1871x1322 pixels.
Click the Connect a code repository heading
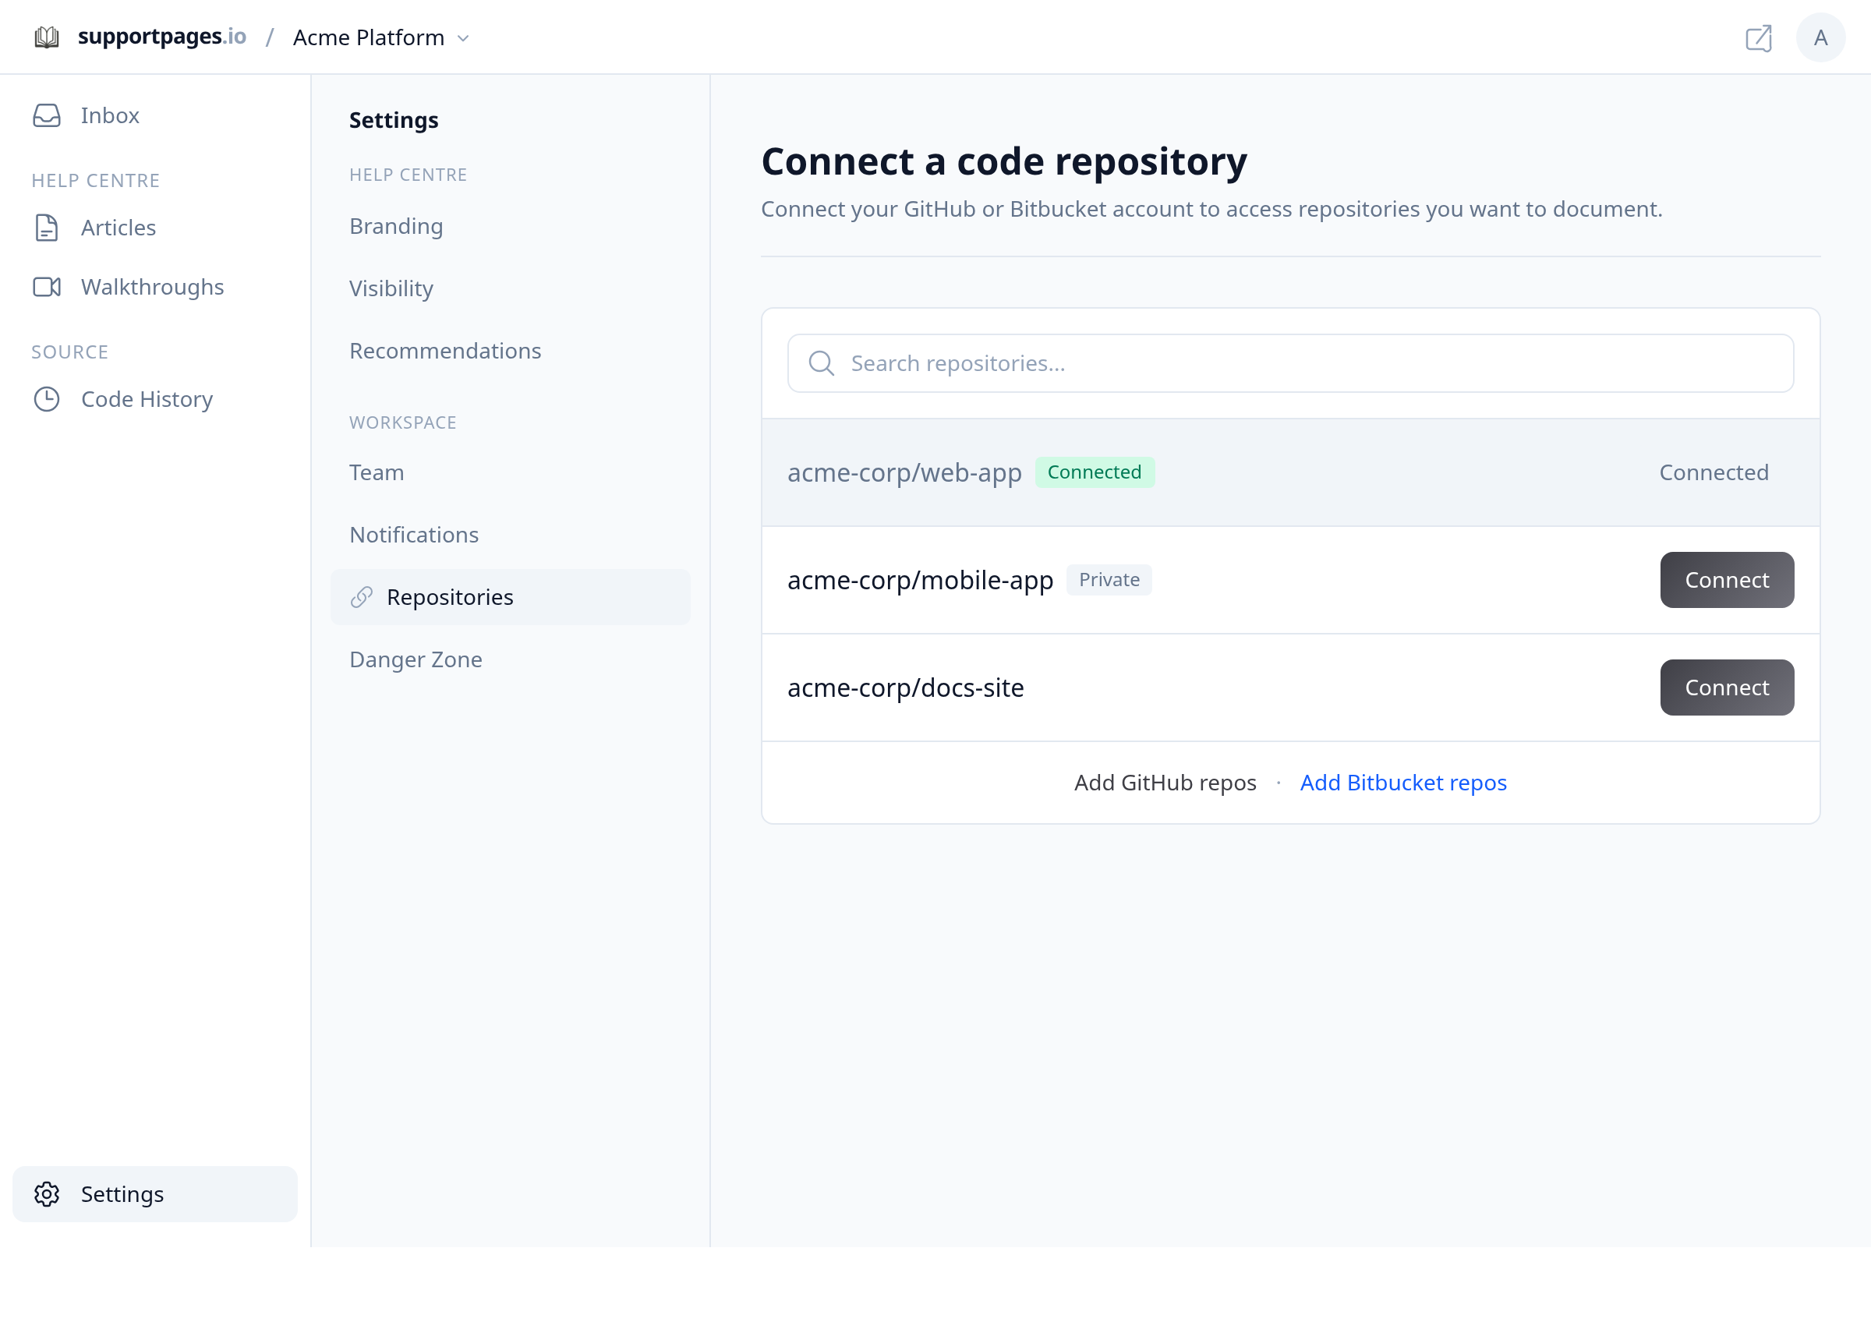pos(1004,161)
